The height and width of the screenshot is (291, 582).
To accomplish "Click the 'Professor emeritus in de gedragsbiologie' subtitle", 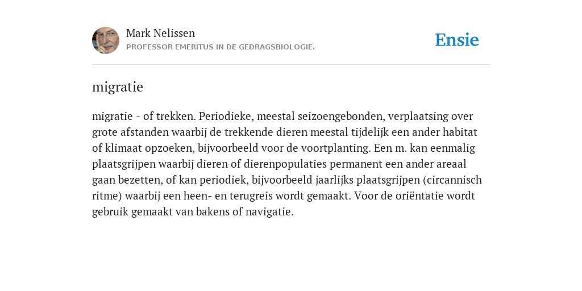I will 221,47.
